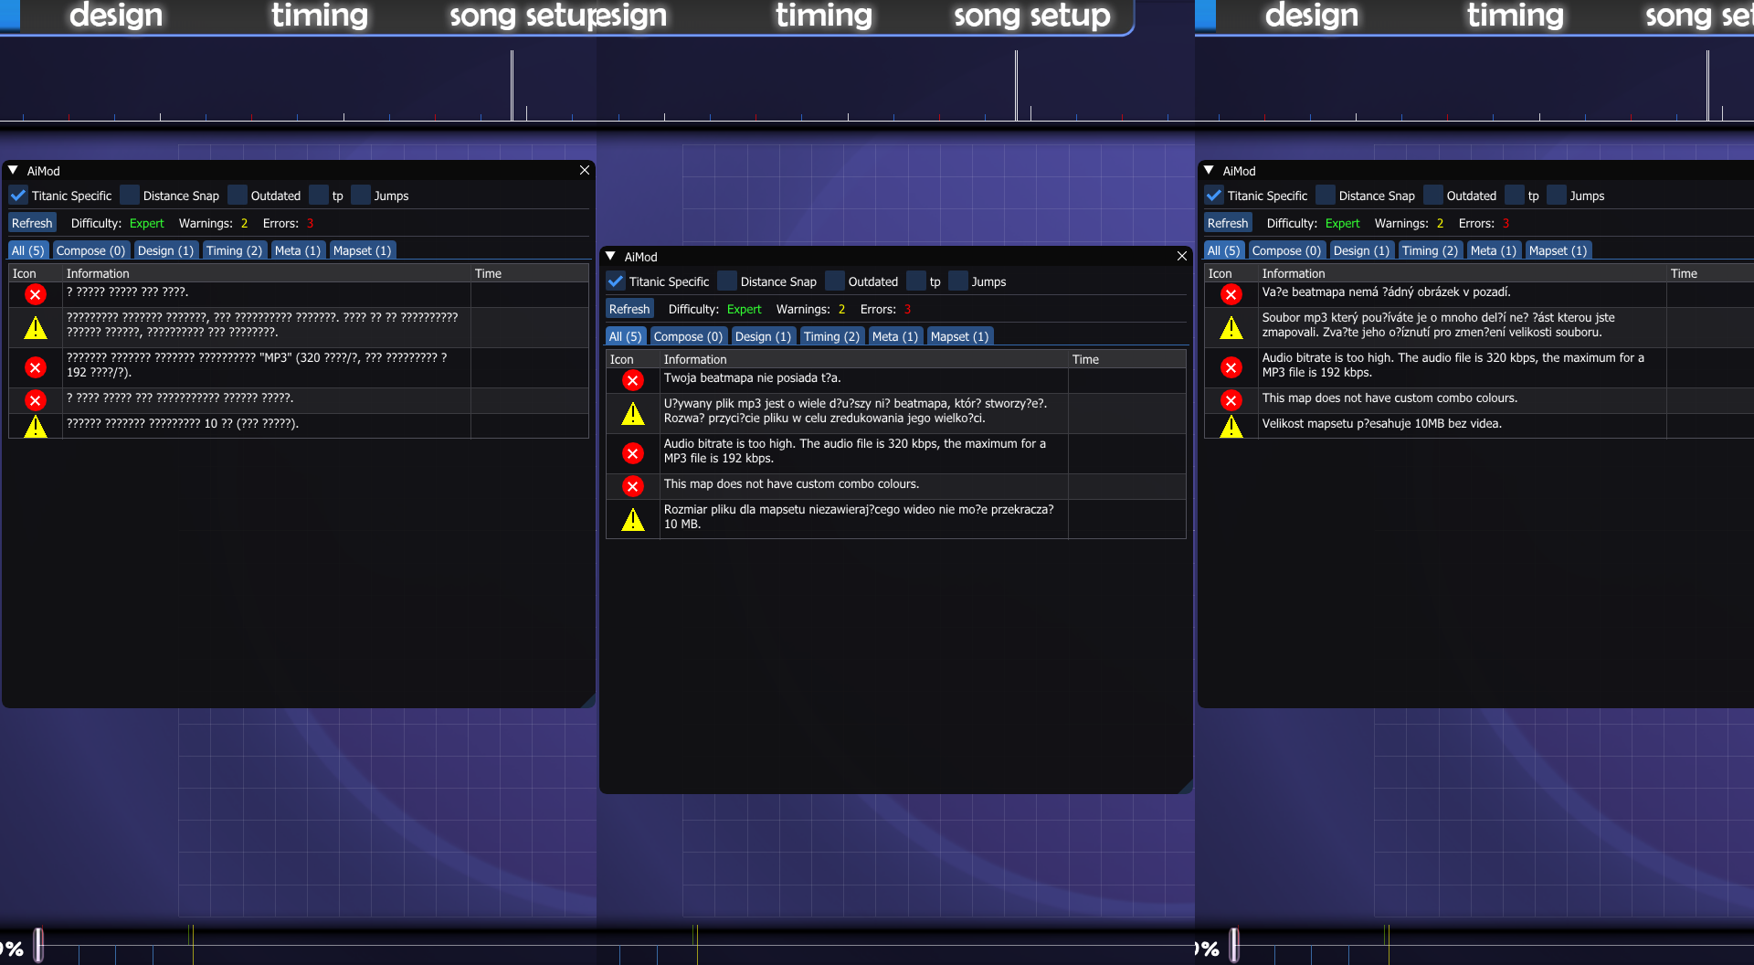Image resolution: width=1754 pixels, height=965 pixels.
Task: Select "Velikost mapsetu p?esahuje 10MB bez videa." text
Action: [x=1381, y=424]
